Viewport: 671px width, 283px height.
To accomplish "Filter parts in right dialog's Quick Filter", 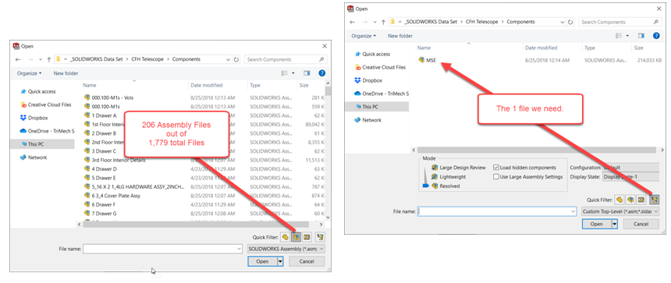I will [620, 200].
